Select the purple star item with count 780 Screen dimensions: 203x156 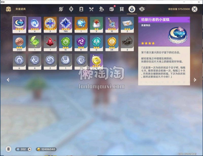tap(66, 24)
